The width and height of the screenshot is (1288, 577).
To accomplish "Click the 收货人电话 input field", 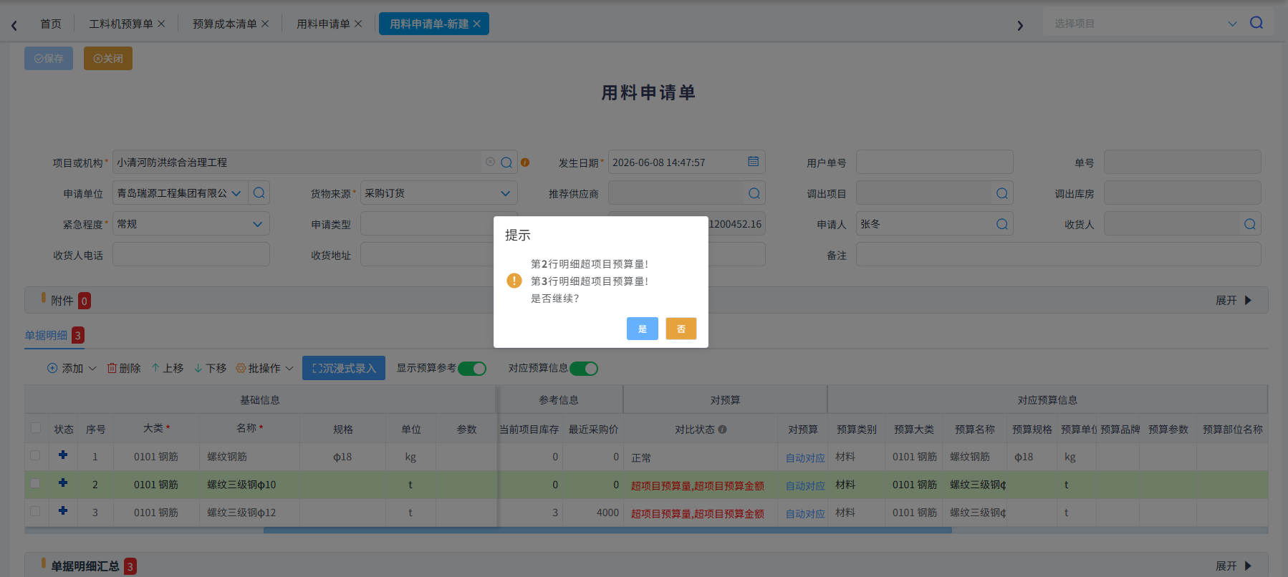I will [191, 254].
